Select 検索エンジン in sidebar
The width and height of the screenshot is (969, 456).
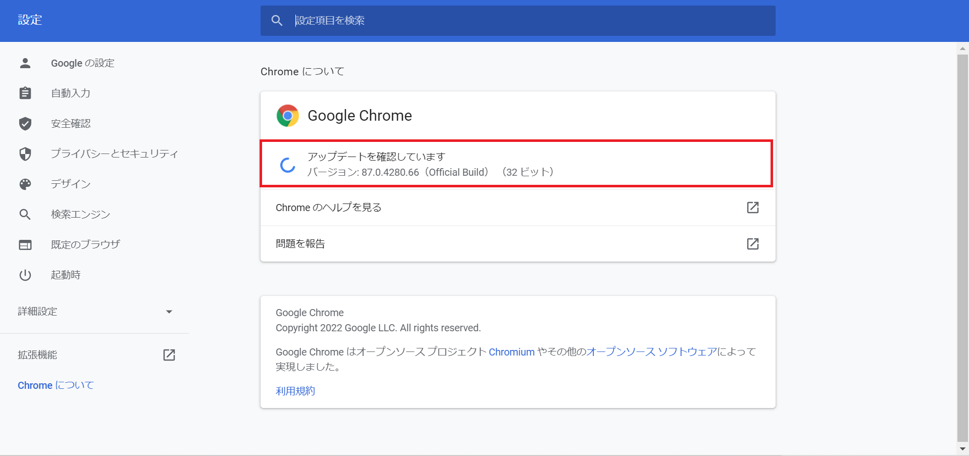click(80, 215)
